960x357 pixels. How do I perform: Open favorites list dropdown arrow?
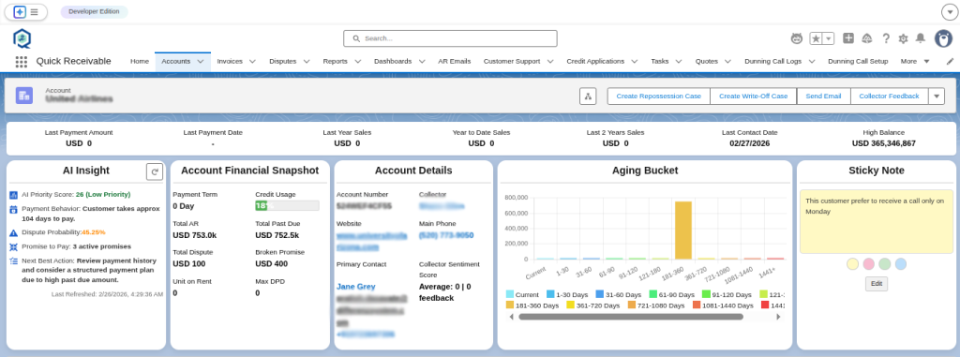(x=829, y=38)
